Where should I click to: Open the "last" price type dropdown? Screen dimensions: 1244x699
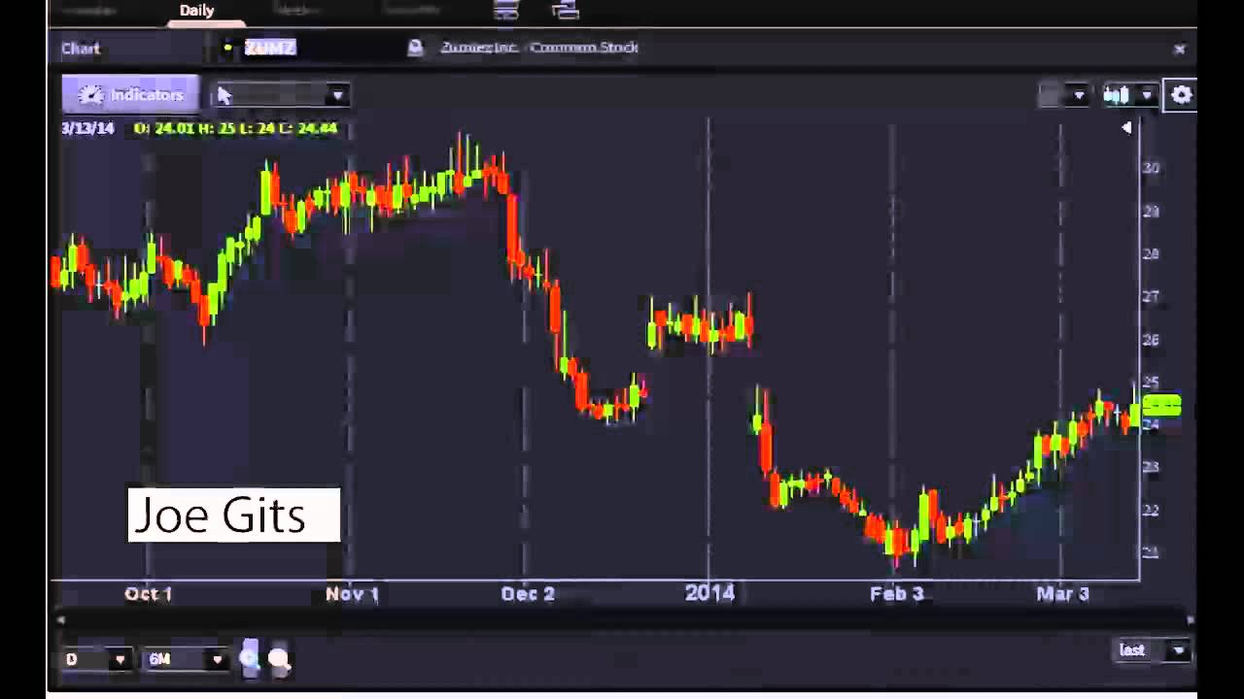point(1152,650)
